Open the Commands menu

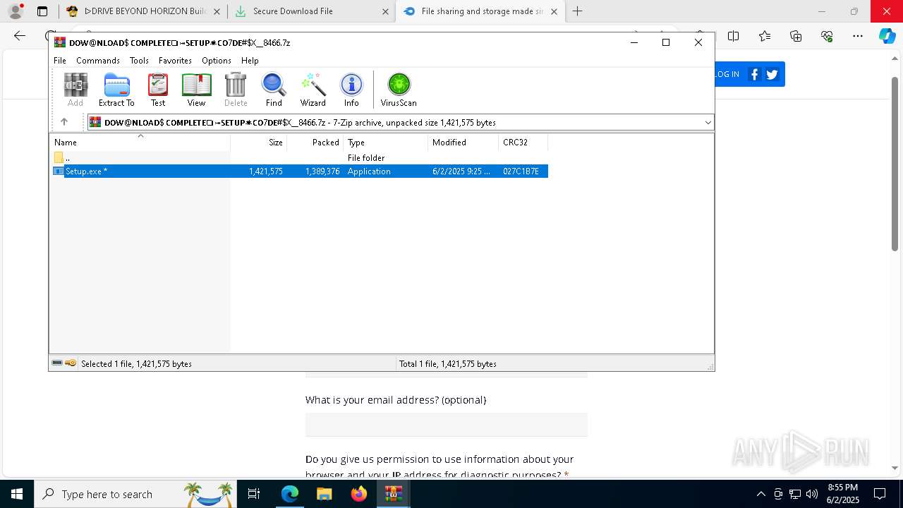(x=98, y=61)
